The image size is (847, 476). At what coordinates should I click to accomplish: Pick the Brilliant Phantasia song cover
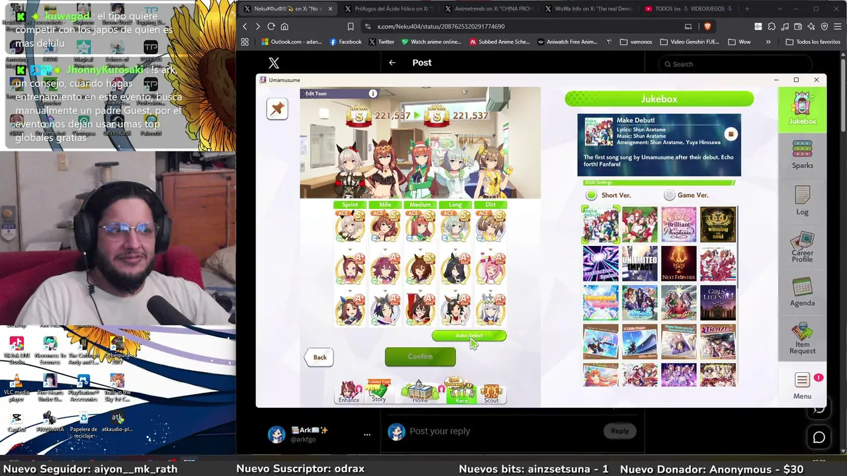pyautogui.click(x=679, y=225)
